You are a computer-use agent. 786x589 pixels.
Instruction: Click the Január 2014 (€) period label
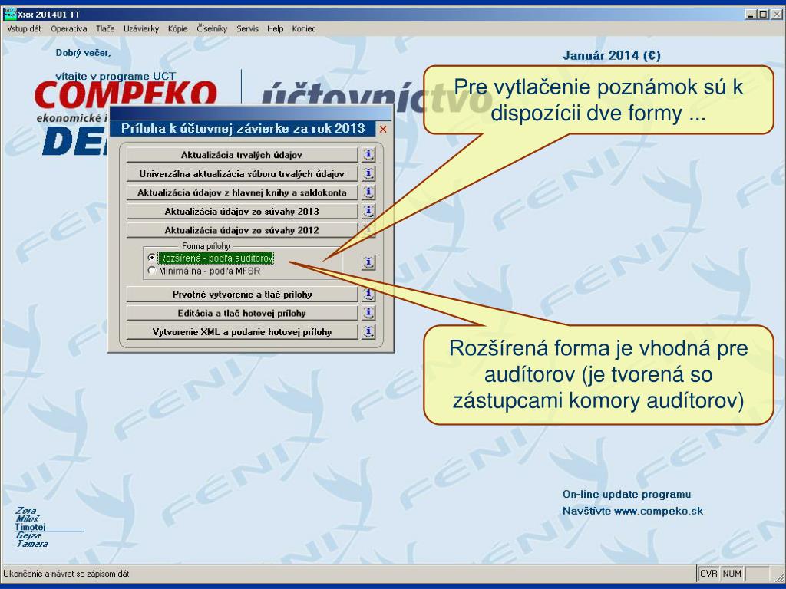pyautogui.click(x=612, y=55)
